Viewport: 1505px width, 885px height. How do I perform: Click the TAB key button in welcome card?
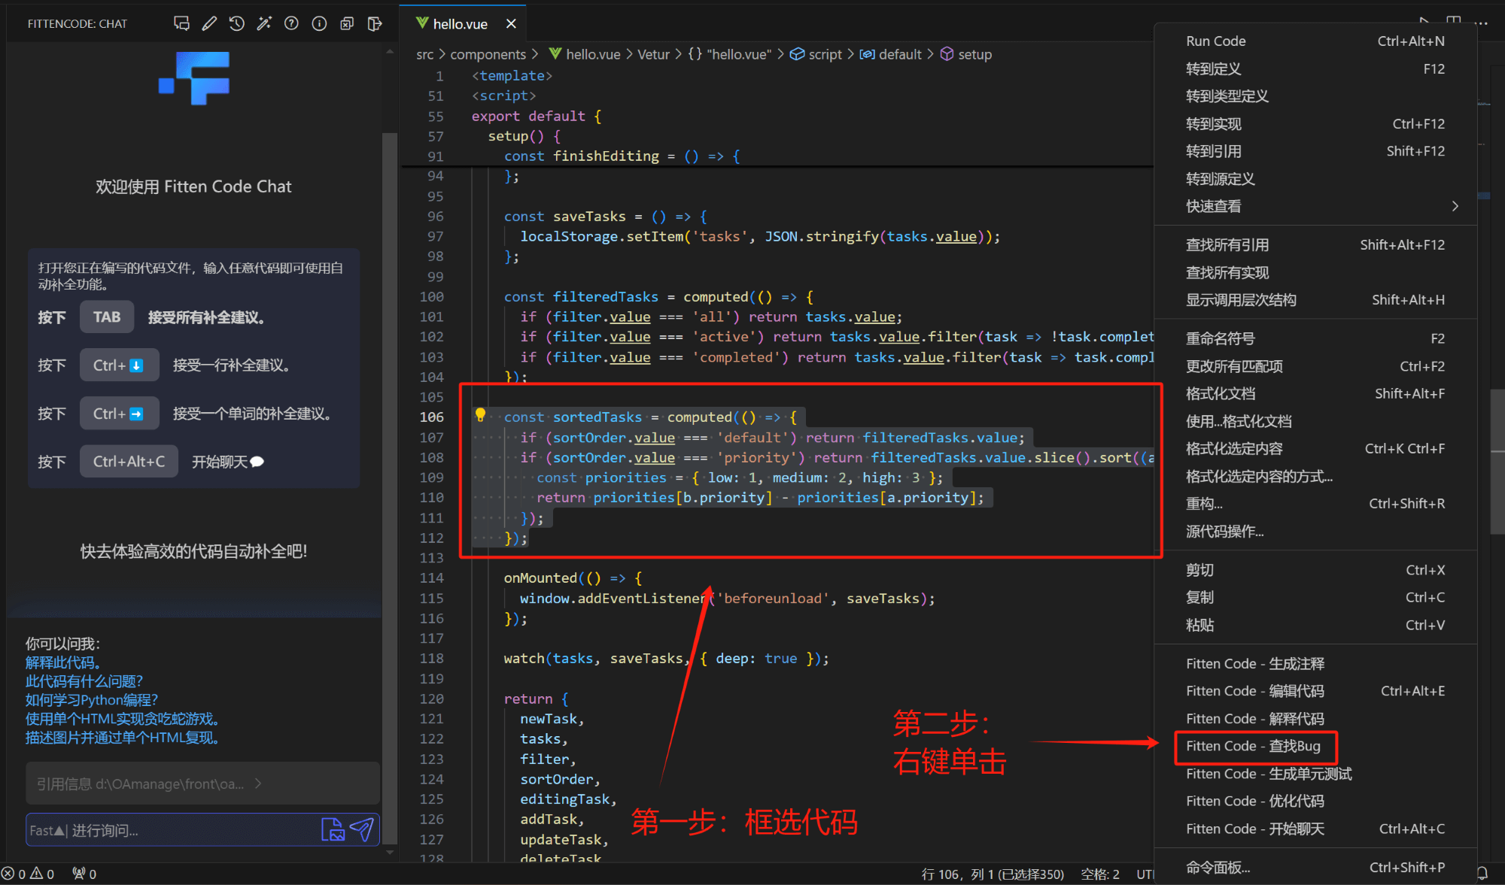click(x=107, y=317)
